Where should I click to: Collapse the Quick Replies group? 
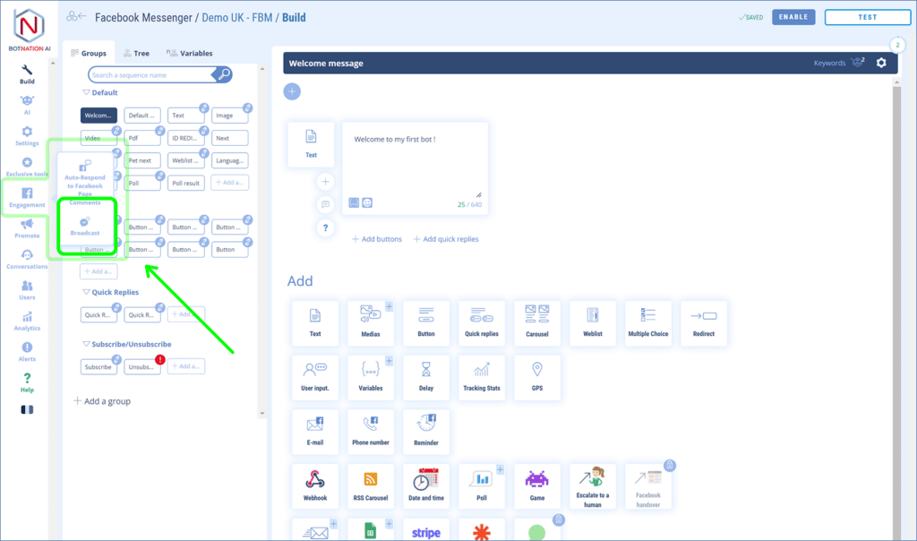[87, 292]
